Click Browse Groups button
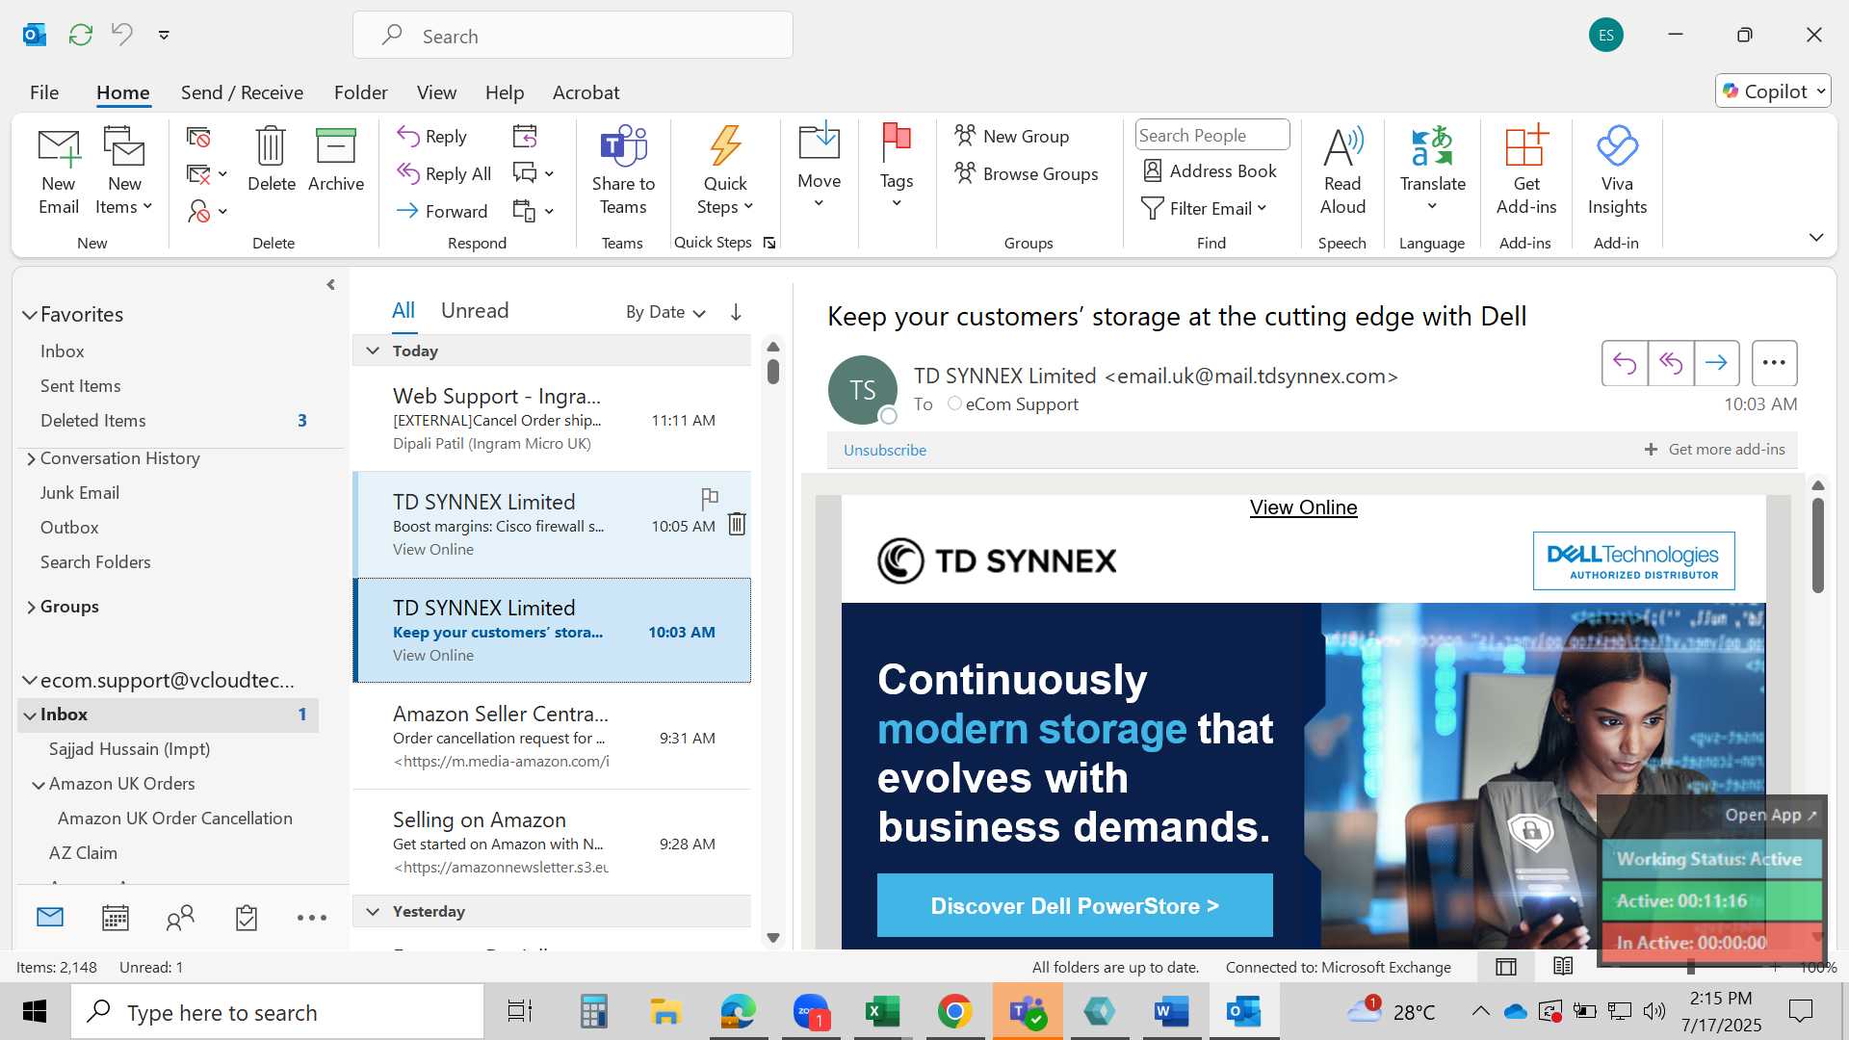Viewport: 1849px width, 1040px height. 1026,173
